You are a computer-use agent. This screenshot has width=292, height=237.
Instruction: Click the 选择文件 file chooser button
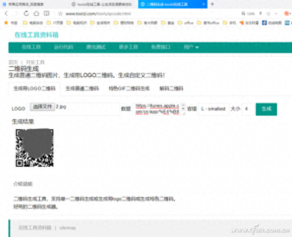point(42,107)
